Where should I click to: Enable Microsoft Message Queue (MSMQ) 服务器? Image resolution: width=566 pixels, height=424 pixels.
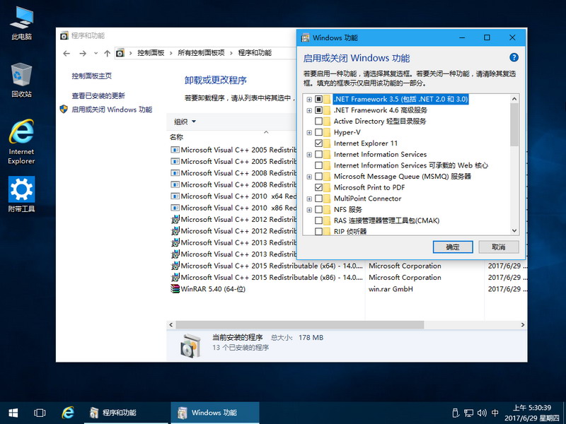[x=319, y=176]
